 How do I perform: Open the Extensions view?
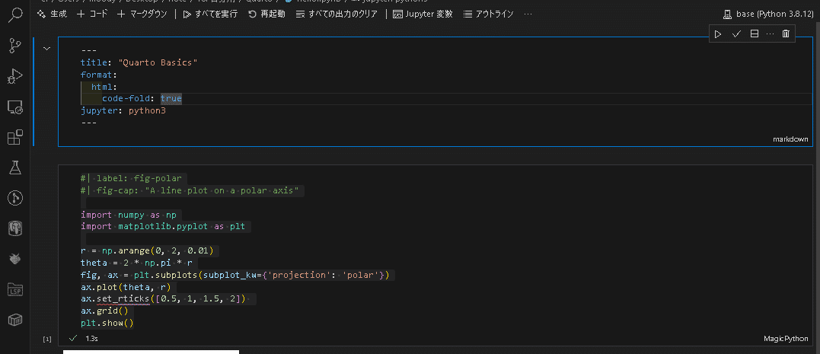pos(15,138)
